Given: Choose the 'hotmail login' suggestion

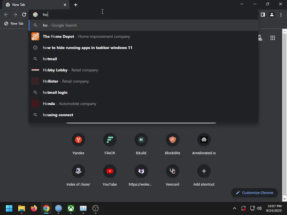Looking at the screenshot, I should click(143, 92).
